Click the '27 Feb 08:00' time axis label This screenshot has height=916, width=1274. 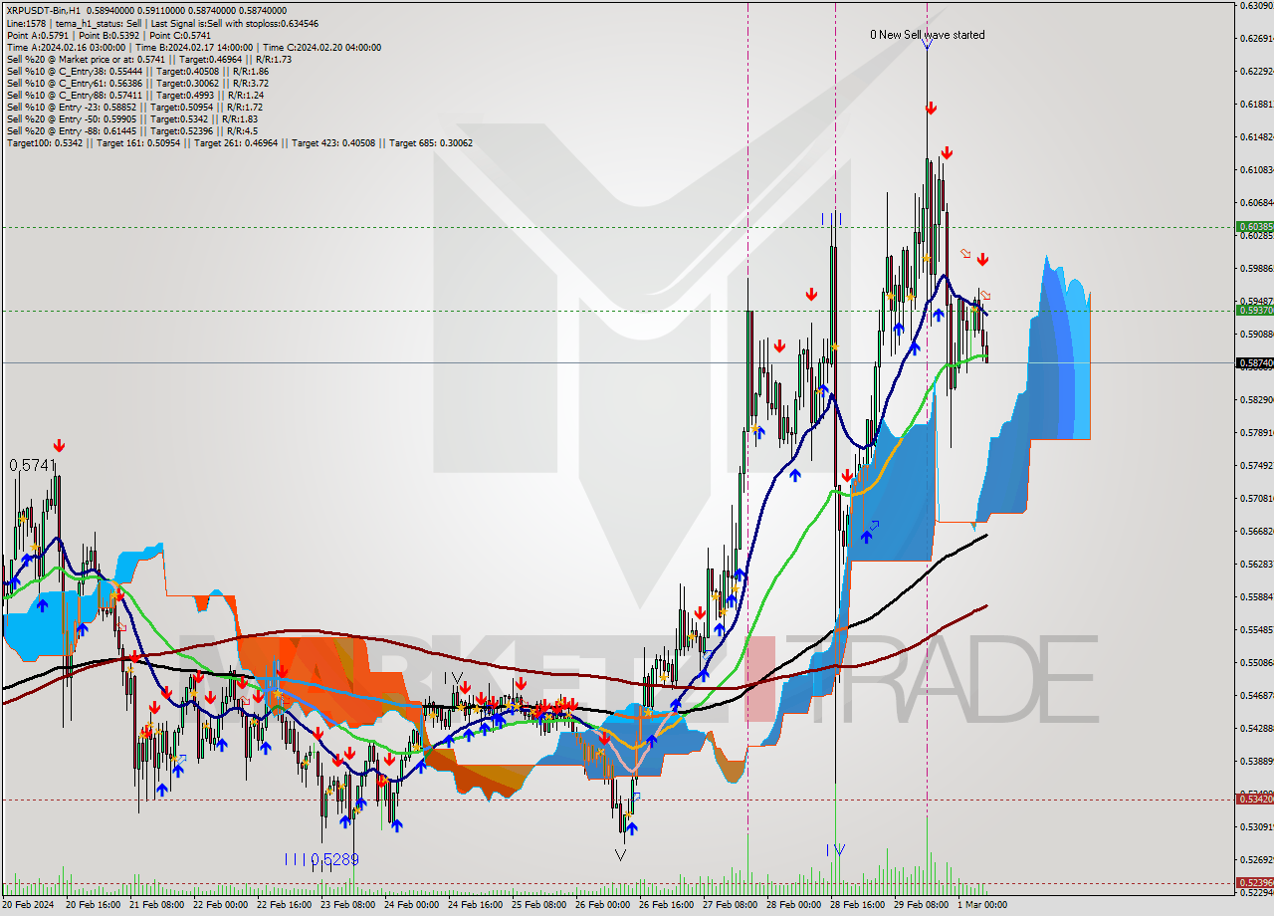[731, 905]
